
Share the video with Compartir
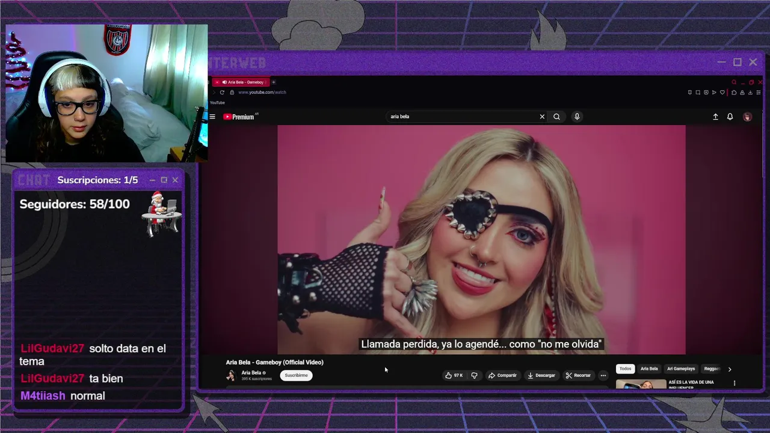coord(502,375)
